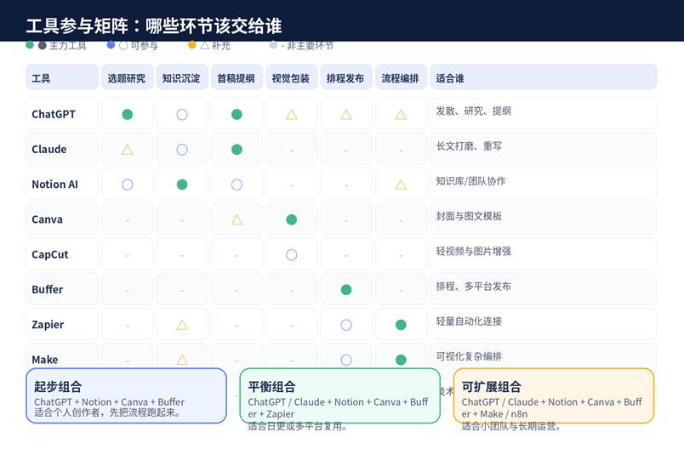The height and width of the screenshot is (449, 684).
Task: Select the 选题研究 column header
Action: point(127,77)
